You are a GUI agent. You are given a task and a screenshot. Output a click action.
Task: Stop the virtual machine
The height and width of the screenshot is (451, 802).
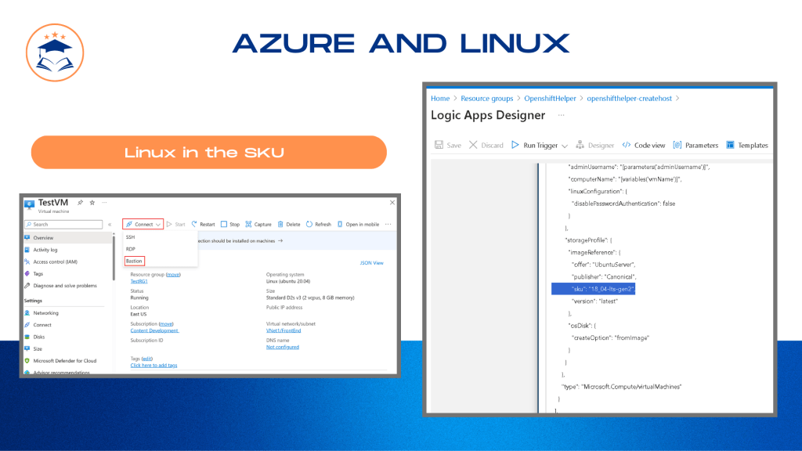coord(230,224)
